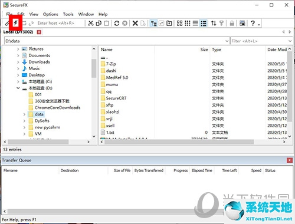Image resolution: width=295 pixels, height=224 pixels.
Task: Expand the Downloads tree node
Action: click(x=18, y=62)
